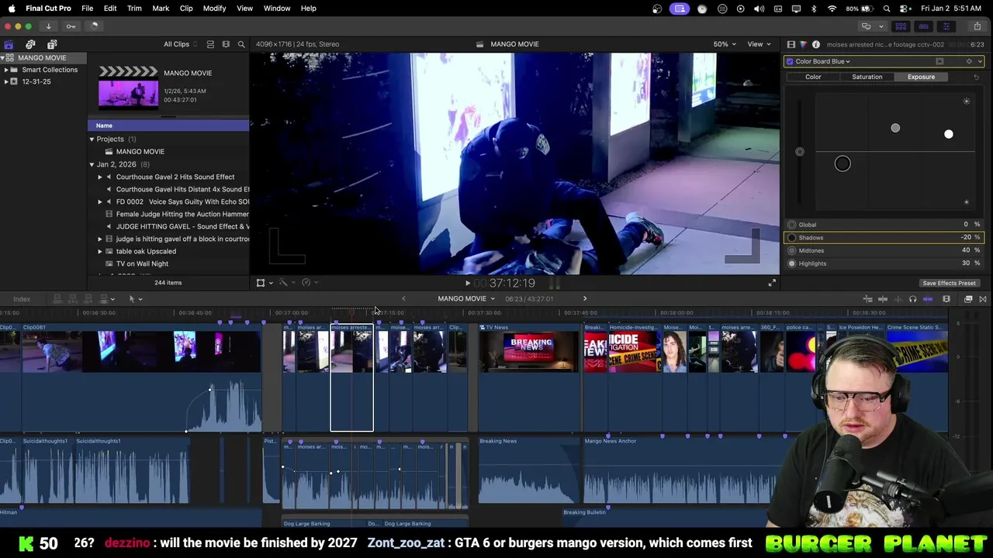
Task: Collapse the Jan 2, 2026 group
Action: (92, 164)
